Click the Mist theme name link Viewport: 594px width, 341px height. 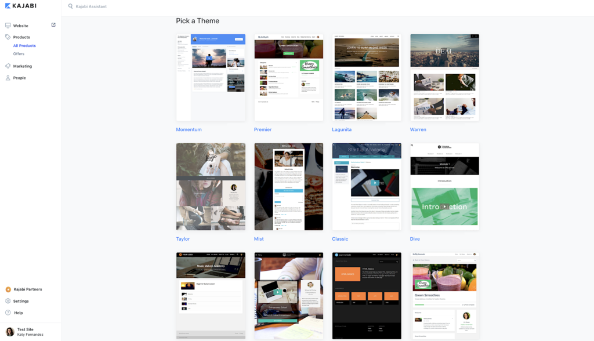[259, 239]
